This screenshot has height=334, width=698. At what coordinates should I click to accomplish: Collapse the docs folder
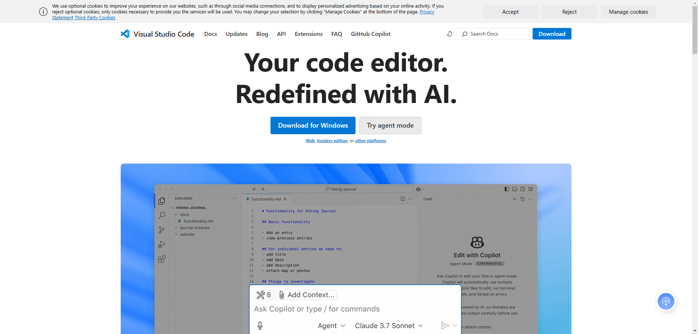point(182,214)
